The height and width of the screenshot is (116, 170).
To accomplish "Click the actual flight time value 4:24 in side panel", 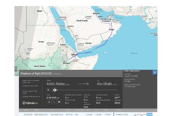I will [x=24, y=93].
